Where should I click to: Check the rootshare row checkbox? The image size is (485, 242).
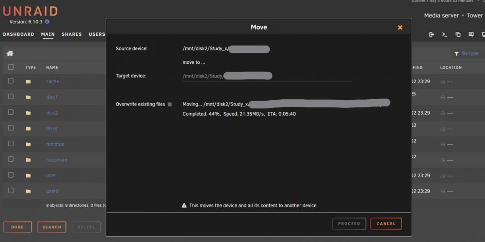click(11, 159)
